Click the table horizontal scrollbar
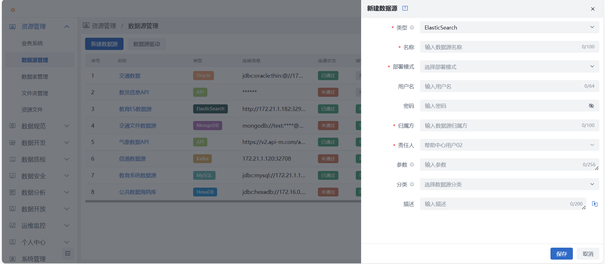 coord(223,201)
